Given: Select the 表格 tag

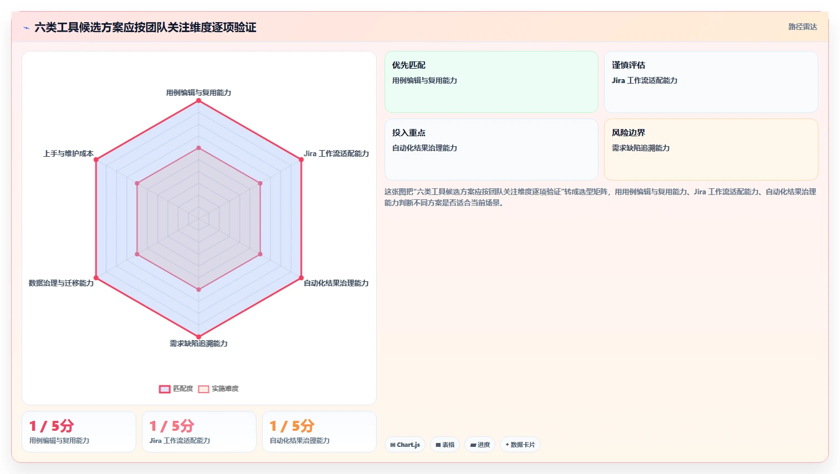Looking at the screenshot, I should pyautogui.click(x=445, y=445).
